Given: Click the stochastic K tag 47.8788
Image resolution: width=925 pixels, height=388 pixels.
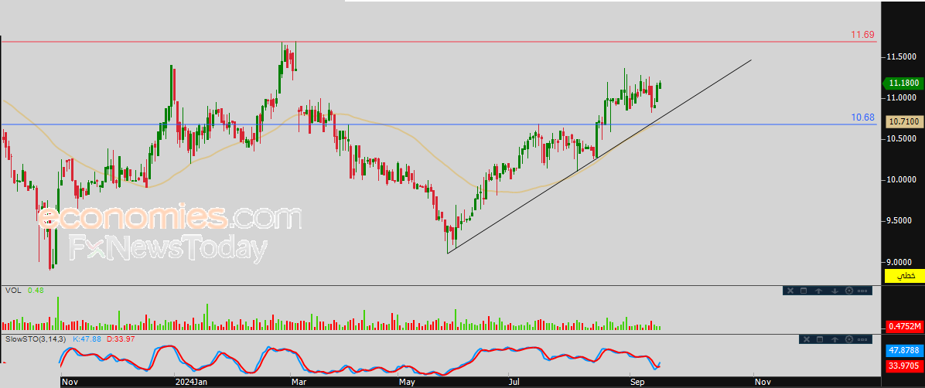Looking at the screenshot, I should (903, 349).
